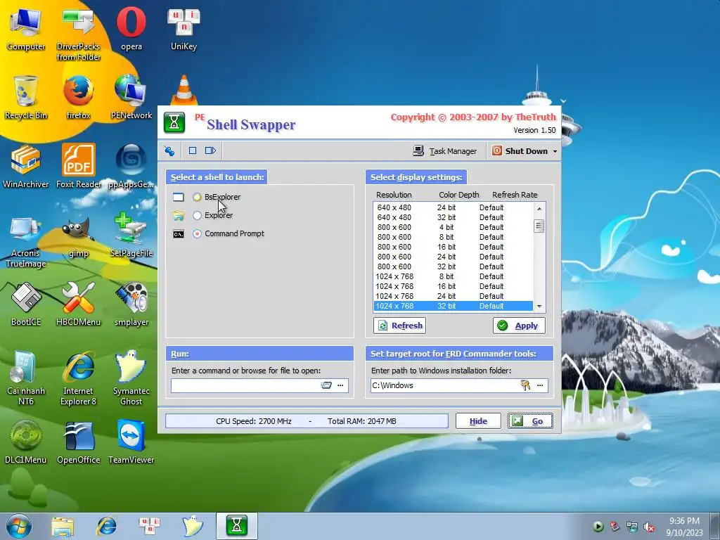Click the muted volume tray icon
Viewport: 720px width, 540px height.
click(x=649, y=527)
